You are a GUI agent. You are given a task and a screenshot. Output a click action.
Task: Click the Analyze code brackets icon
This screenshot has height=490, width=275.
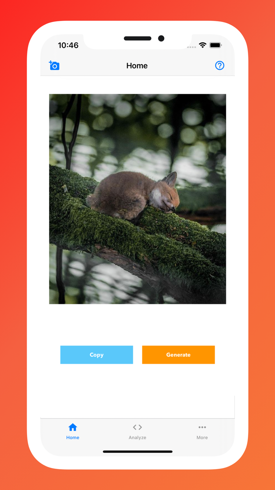pos(137,427)
